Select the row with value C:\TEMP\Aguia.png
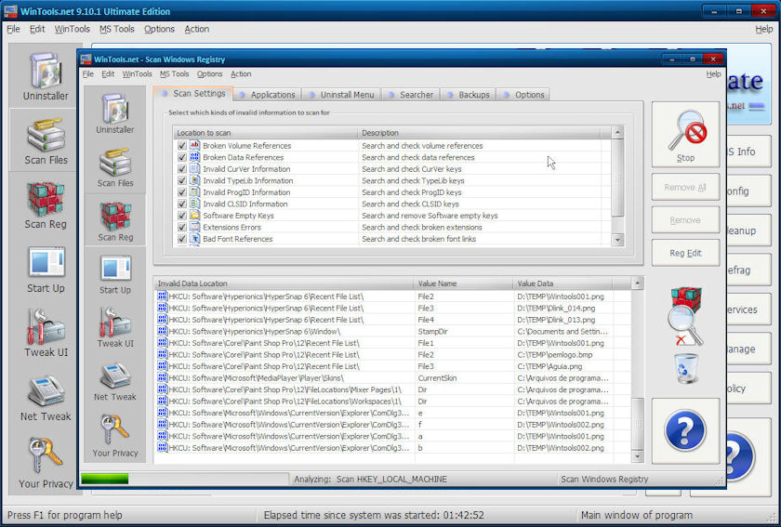 tap(393, 366)
